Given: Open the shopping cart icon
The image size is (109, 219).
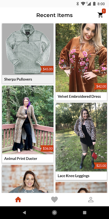Looking at the screenshot, I should click(100, 15).
